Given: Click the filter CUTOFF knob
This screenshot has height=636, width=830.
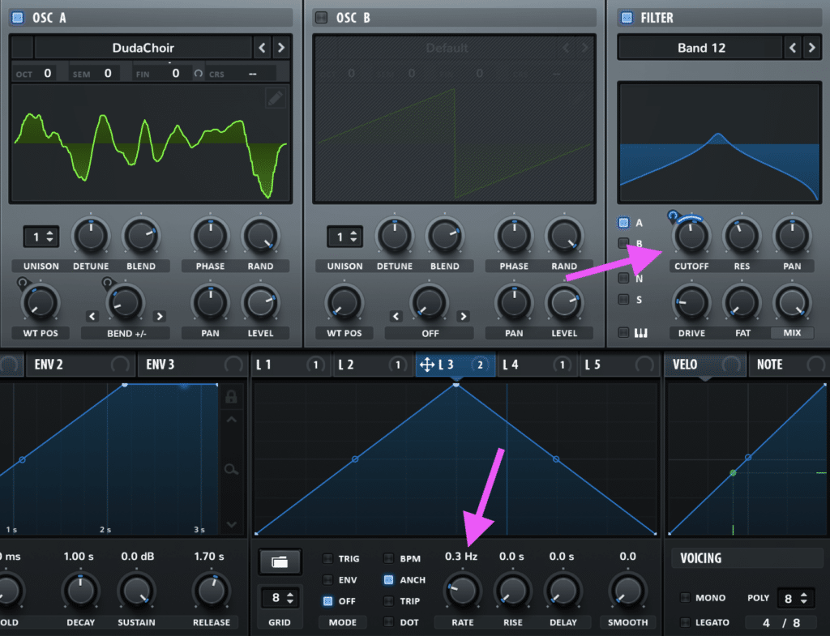Looking at the screenshot, I should (691, 234).
